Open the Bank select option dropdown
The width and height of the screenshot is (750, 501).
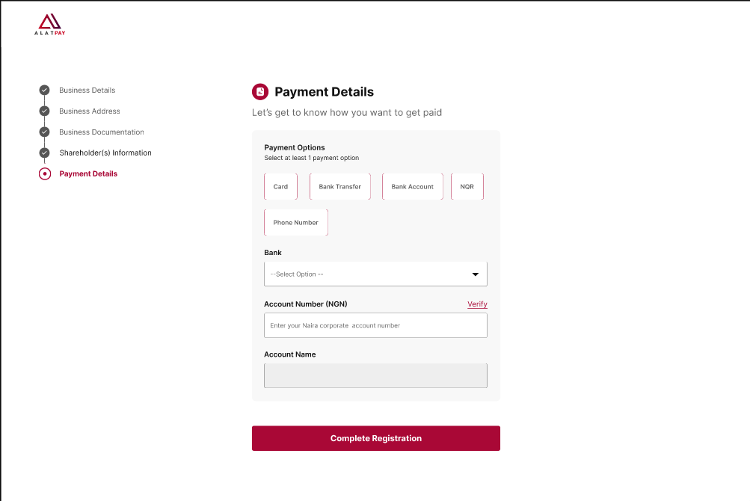[375, 274]
